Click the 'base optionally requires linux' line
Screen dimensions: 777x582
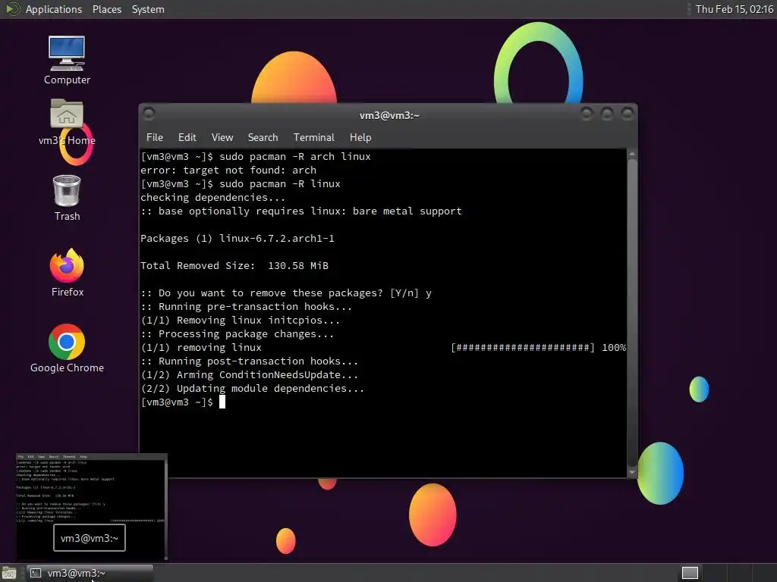[300, 211]
